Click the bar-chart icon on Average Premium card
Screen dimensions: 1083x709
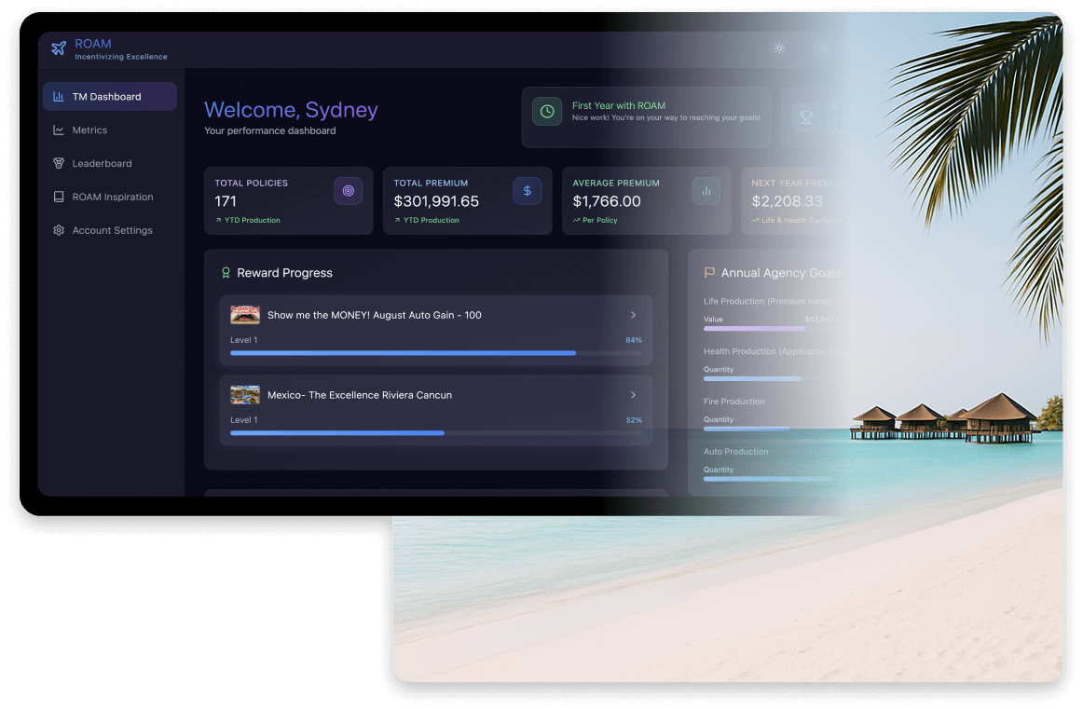coord(706,190)
